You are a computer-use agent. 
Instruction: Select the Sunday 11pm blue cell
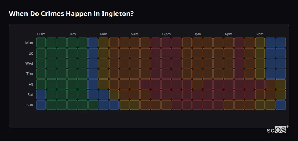tap(281, 105)
